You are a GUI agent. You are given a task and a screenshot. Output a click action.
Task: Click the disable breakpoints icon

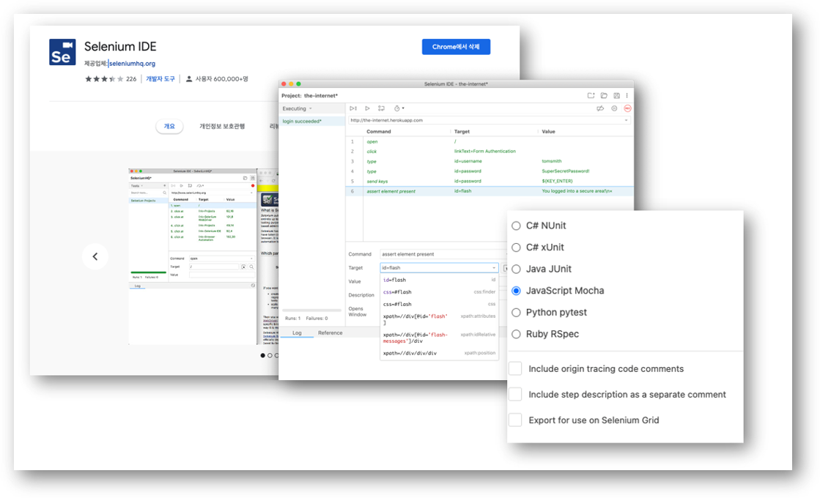(x=600, y=108)
